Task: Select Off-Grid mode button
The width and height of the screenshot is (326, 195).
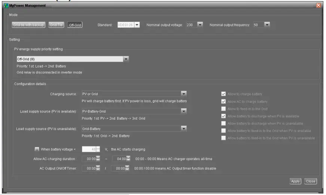Action: (75, 25)
